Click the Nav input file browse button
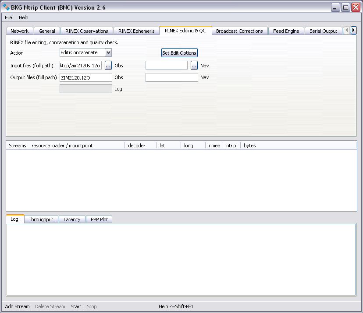363x313 pixels. click(x=194, y=66)
